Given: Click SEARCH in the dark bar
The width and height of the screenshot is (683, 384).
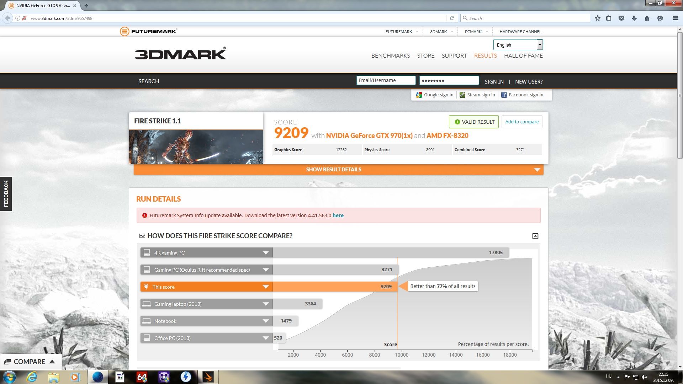Looking at the screenshot, I should (149, 81).
